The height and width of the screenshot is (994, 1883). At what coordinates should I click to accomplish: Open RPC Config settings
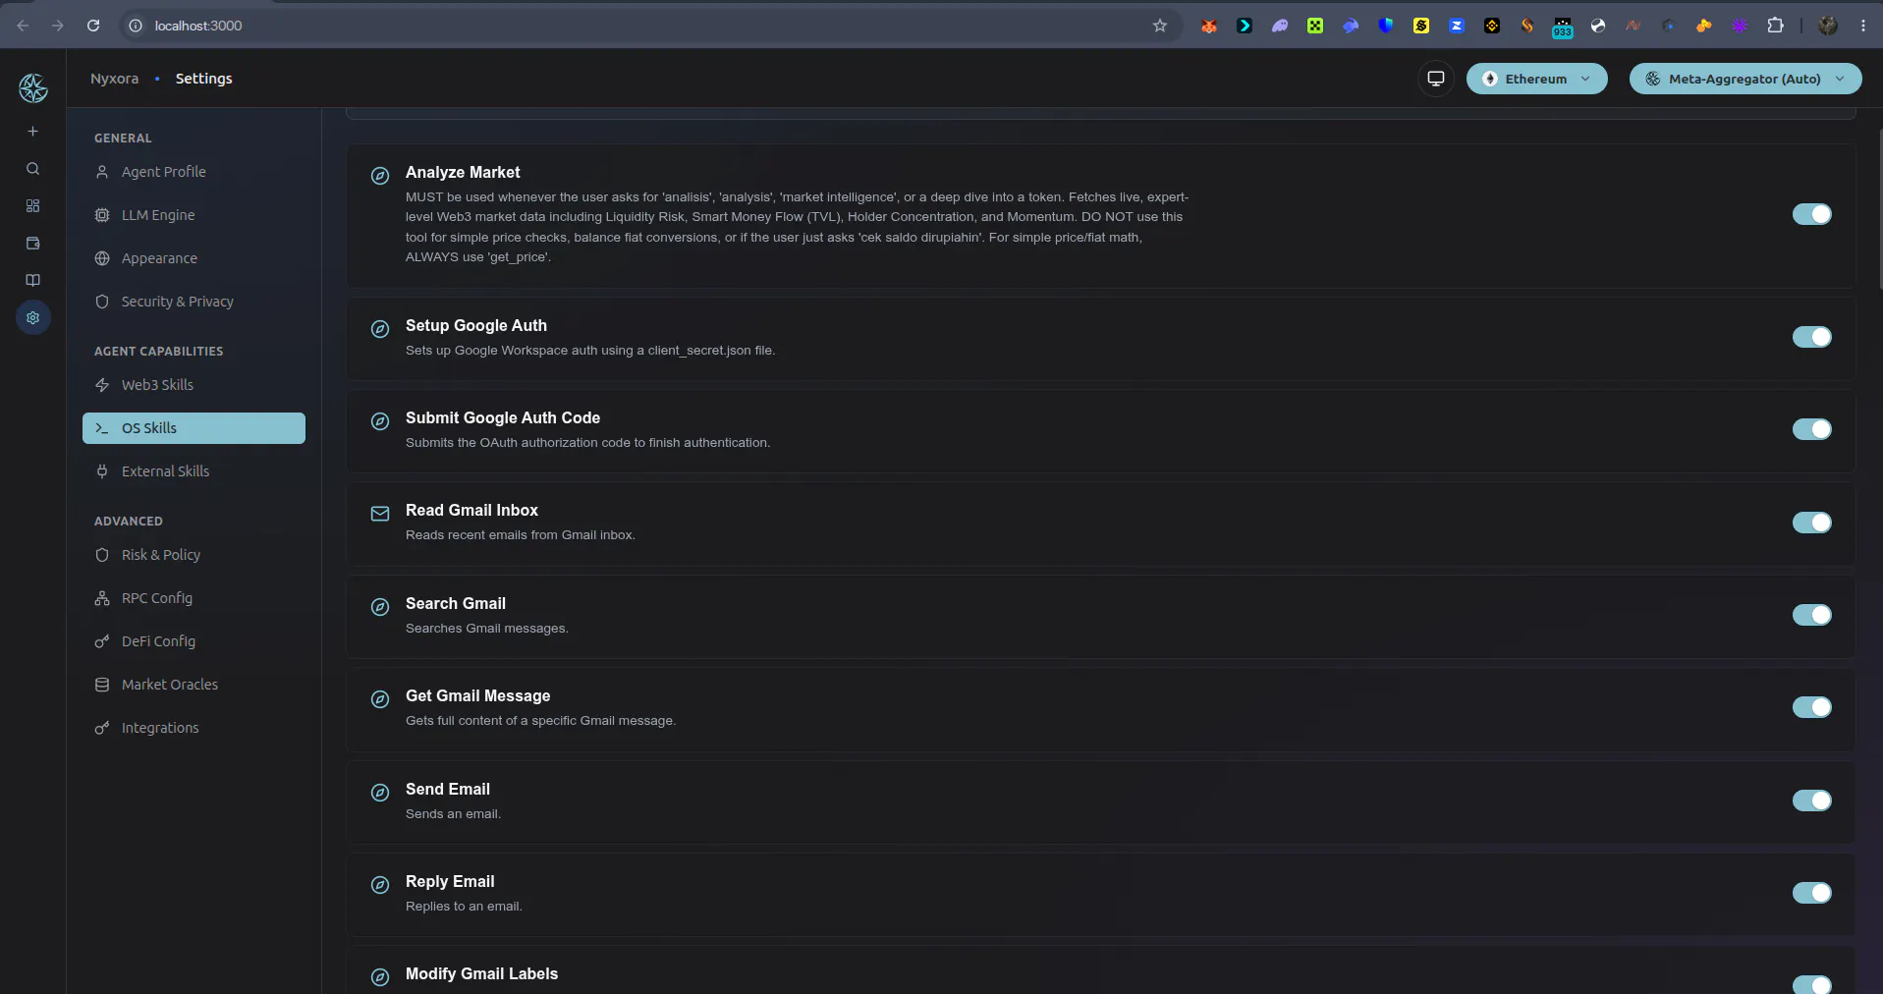coord(194,598)
